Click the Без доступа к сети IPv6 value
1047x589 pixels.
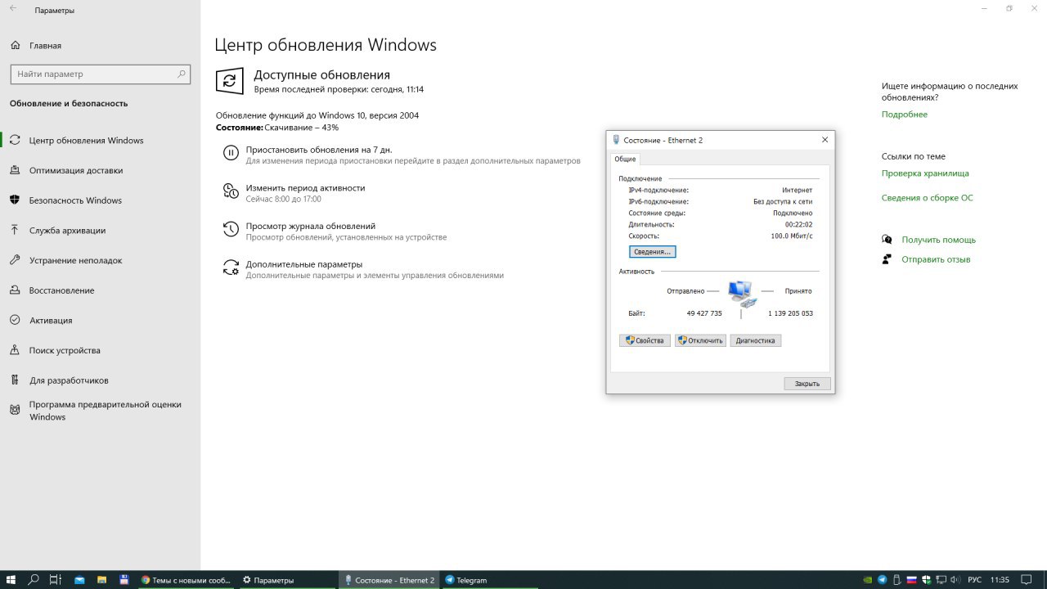point(783,201)
